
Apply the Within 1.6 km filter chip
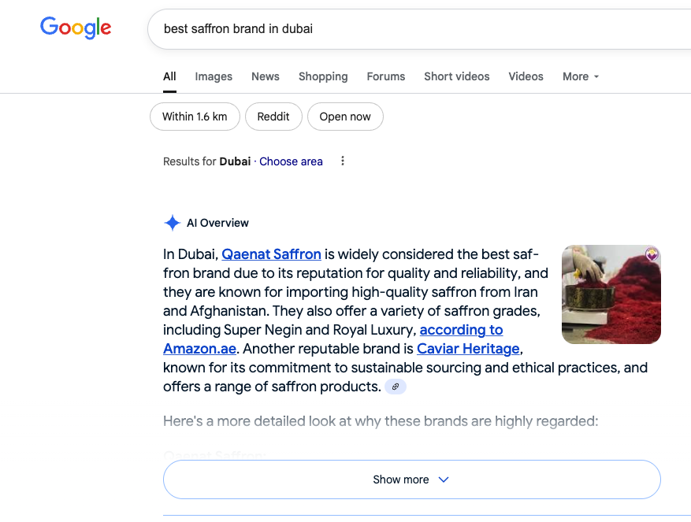click(195, 117)
